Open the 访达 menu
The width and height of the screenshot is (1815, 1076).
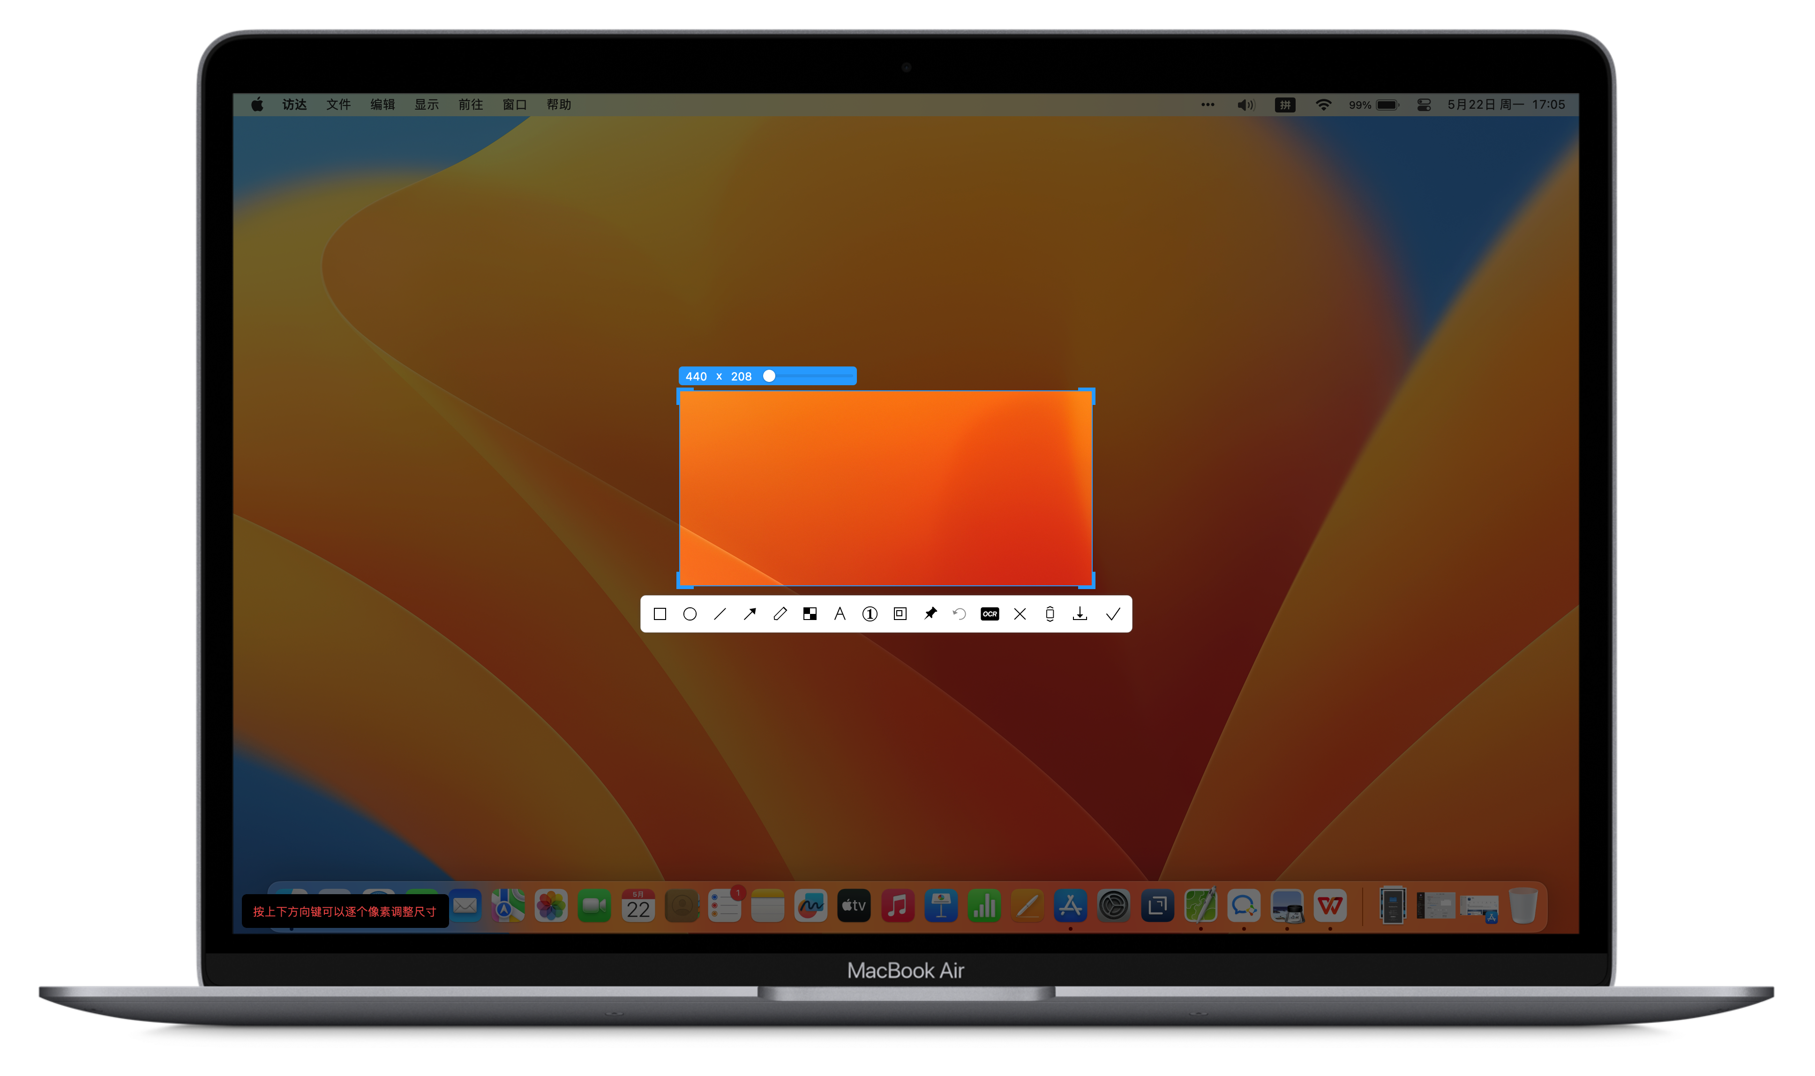(294, 105)
